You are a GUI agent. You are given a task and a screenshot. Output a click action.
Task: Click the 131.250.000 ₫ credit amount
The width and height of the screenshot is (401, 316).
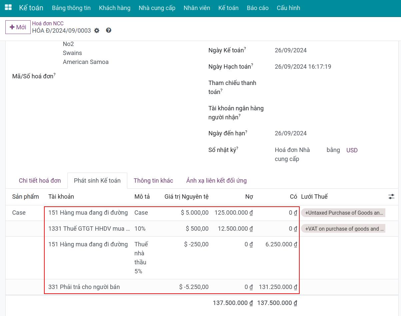click(278, 287)
